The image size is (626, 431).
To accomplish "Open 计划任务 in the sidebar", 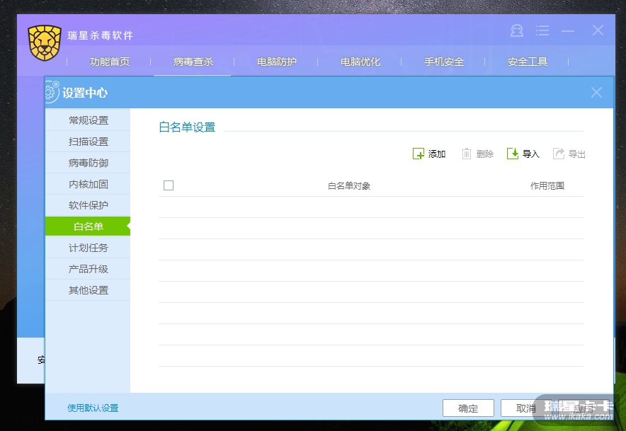I will click(x=88, y=248).
